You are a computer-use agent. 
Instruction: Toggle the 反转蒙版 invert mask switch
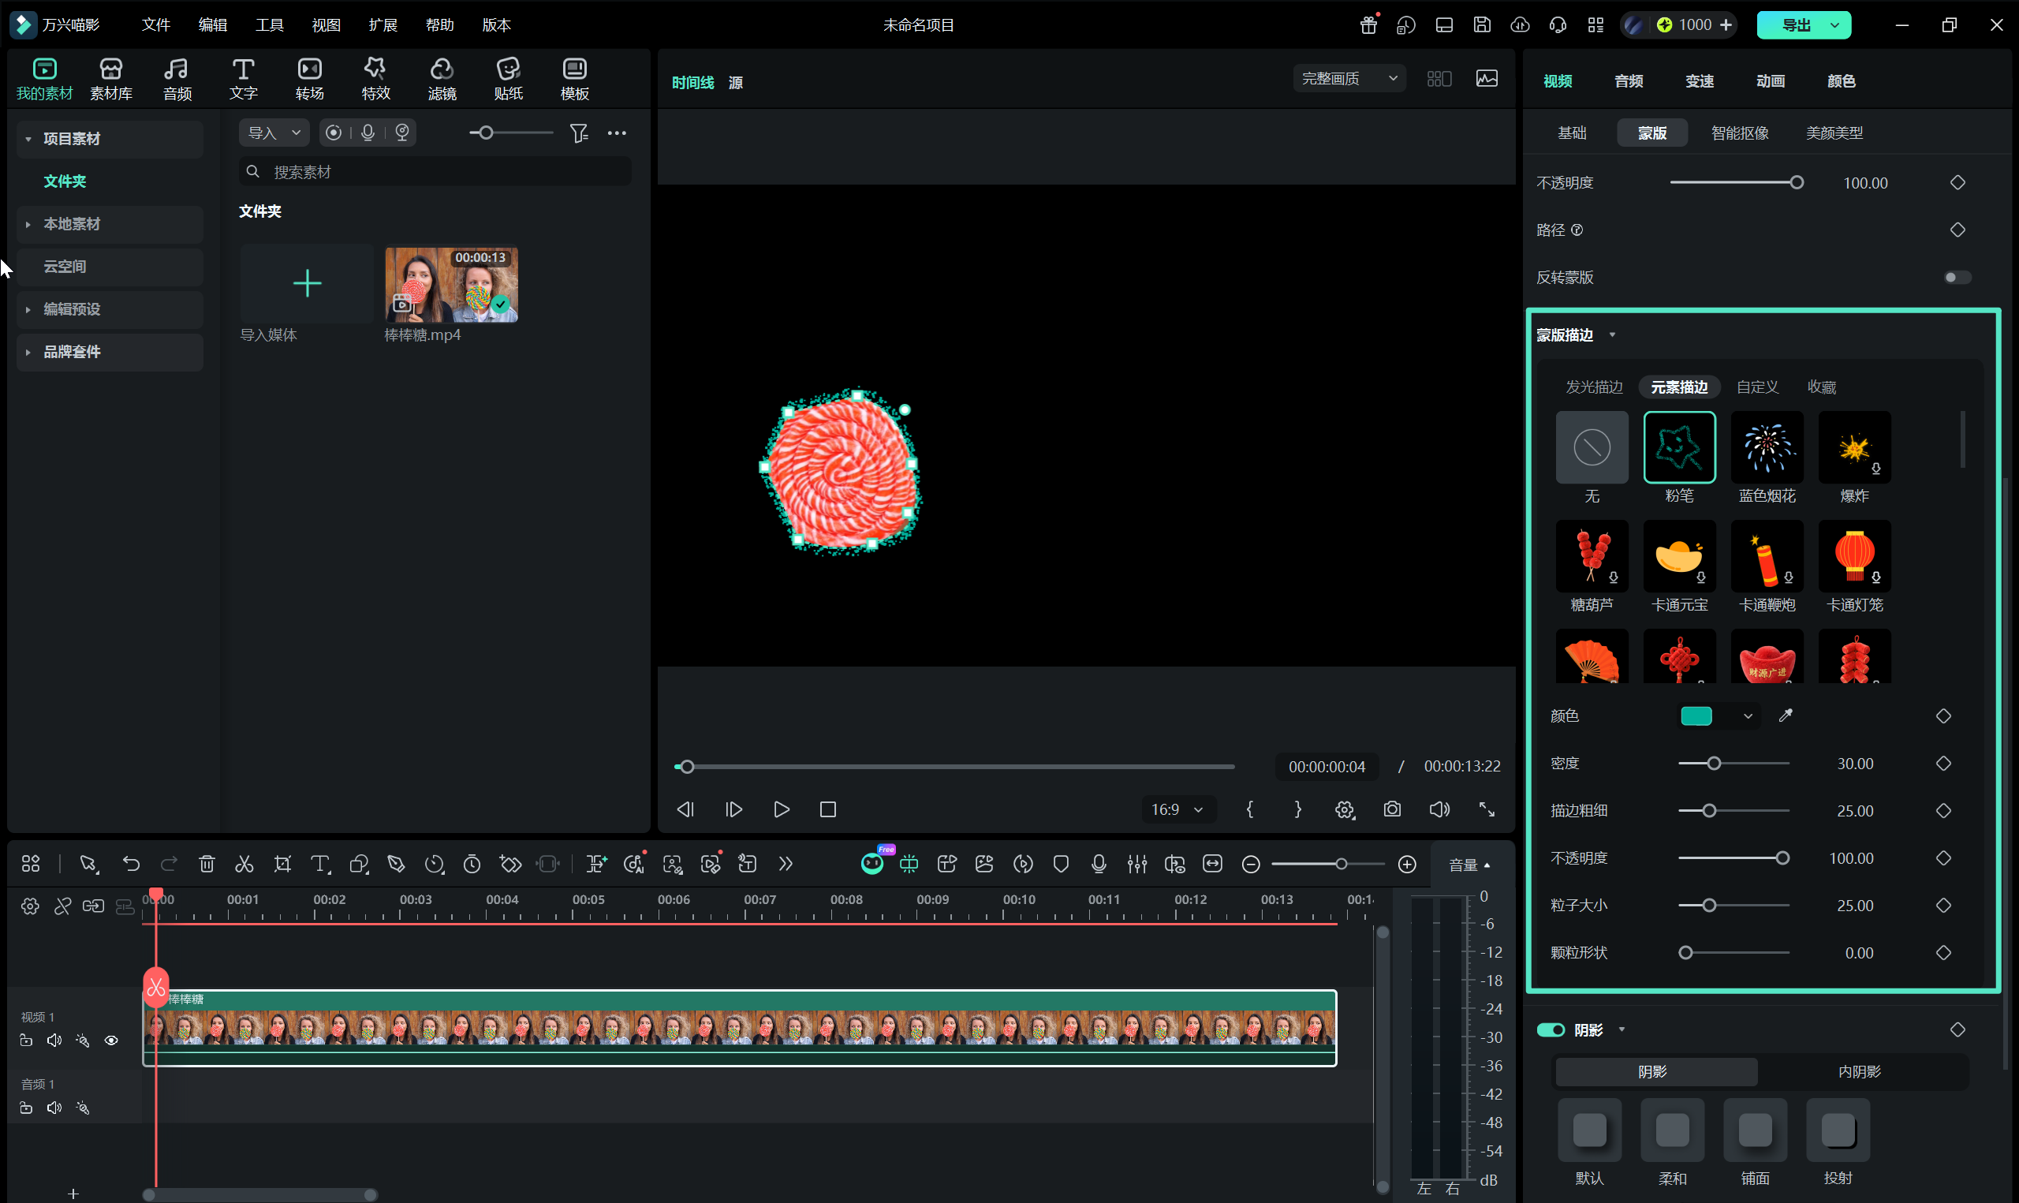click(x=1957, y=278)
